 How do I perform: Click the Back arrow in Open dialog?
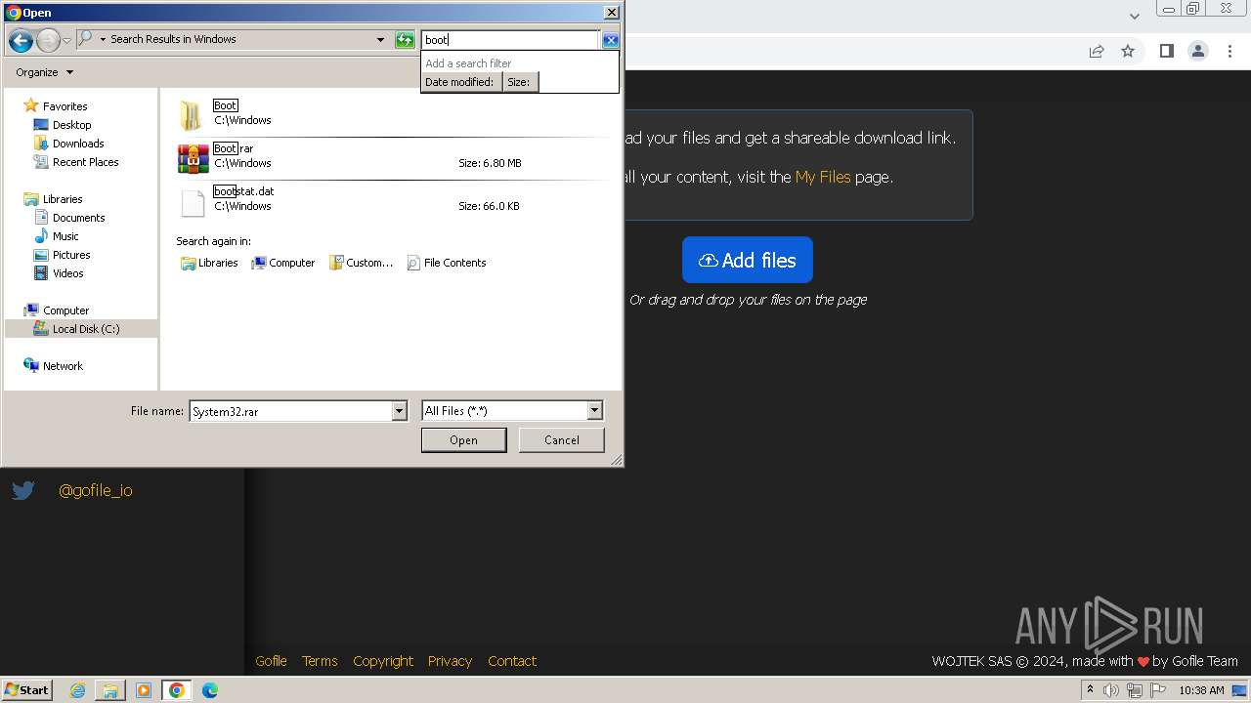pos(21,40)
